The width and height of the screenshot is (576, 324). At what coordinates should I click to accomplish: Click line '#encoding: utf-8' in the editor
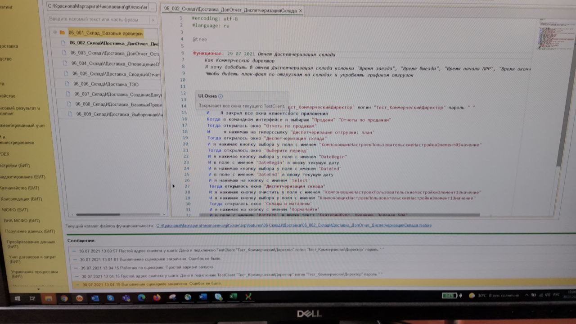(215, 18)
